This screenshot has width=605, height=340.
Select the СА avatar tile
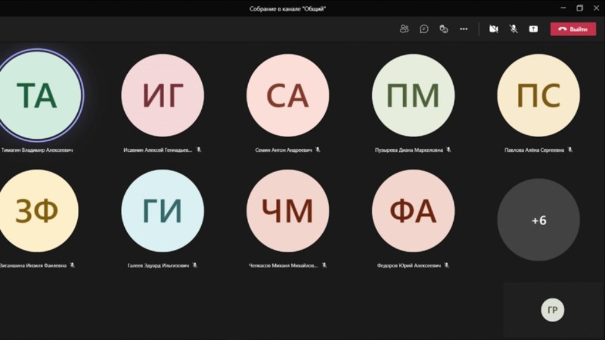point(288,95)
